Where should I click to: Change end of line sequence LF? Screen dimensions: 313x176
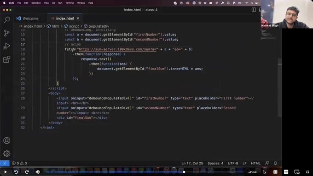244,163
